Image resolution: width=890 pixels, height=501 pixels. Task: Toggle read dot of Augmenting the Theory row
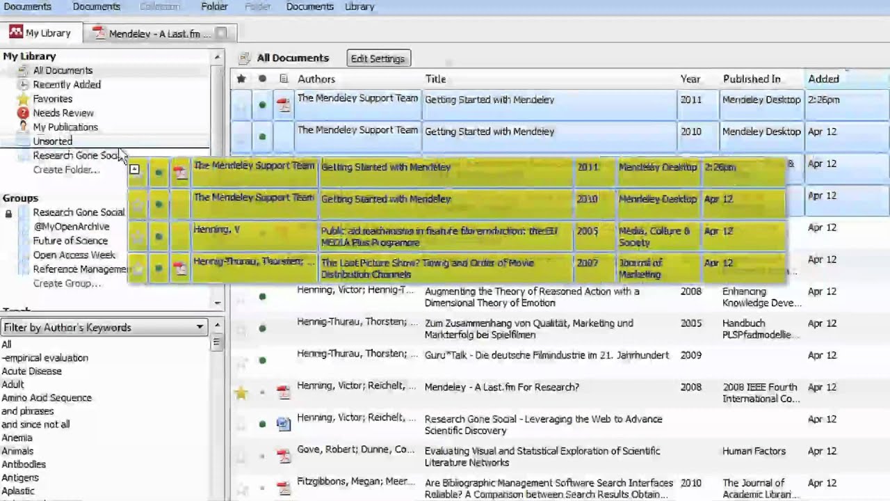tap(262, 296)
